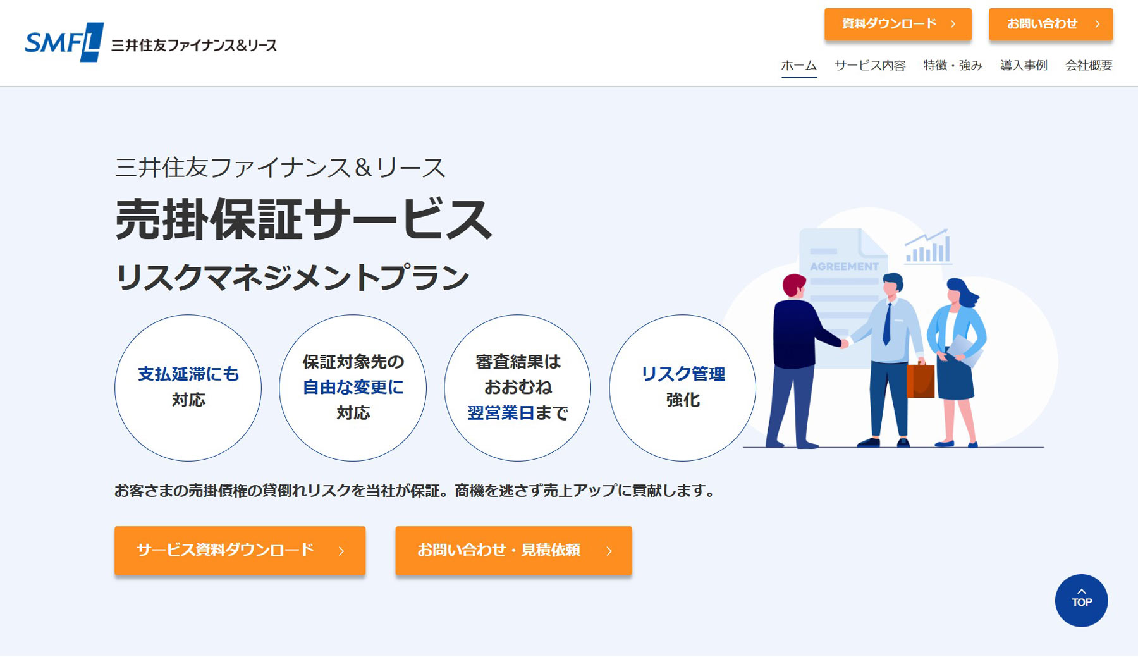Click the お問い合わせ・見積依頼 button

[513, 551]
